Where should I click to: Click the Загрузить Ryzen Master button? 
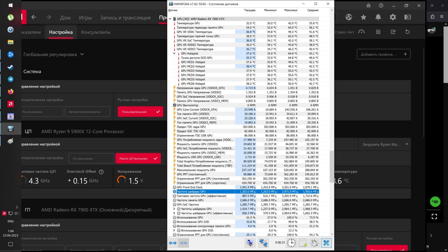[384, 144]
